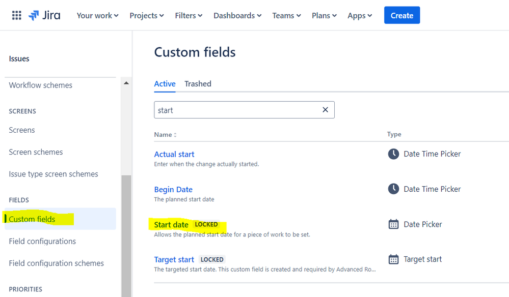This screenshot has width=509, height=297.
Task: Switch to the Trashed tab
Action: pyautogui.click(x=198, y=84)
